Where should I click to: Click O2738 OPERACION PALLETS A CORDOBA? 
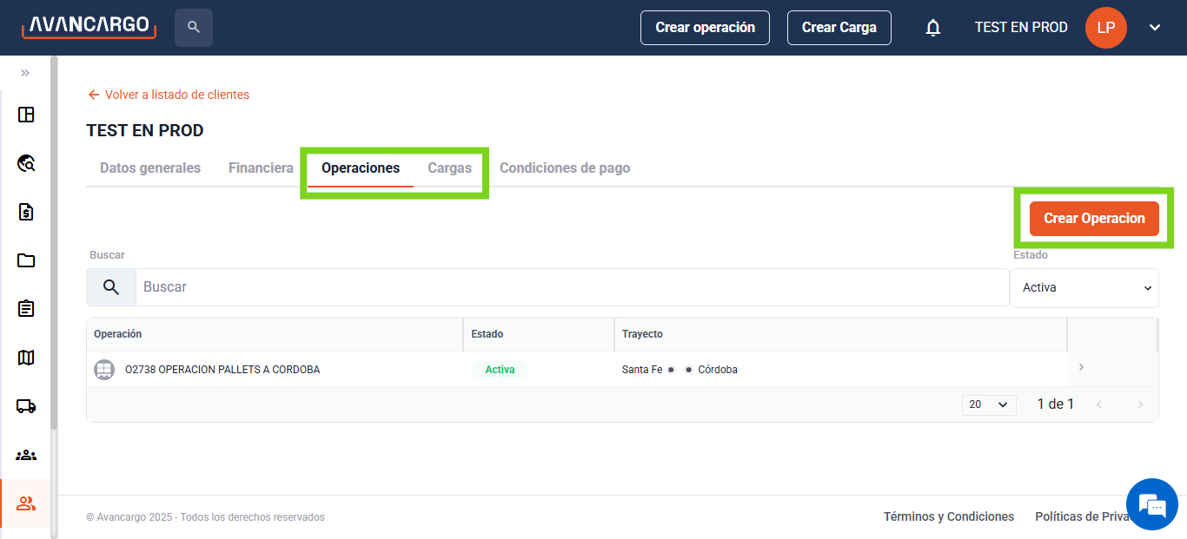(x=222, y=370)
